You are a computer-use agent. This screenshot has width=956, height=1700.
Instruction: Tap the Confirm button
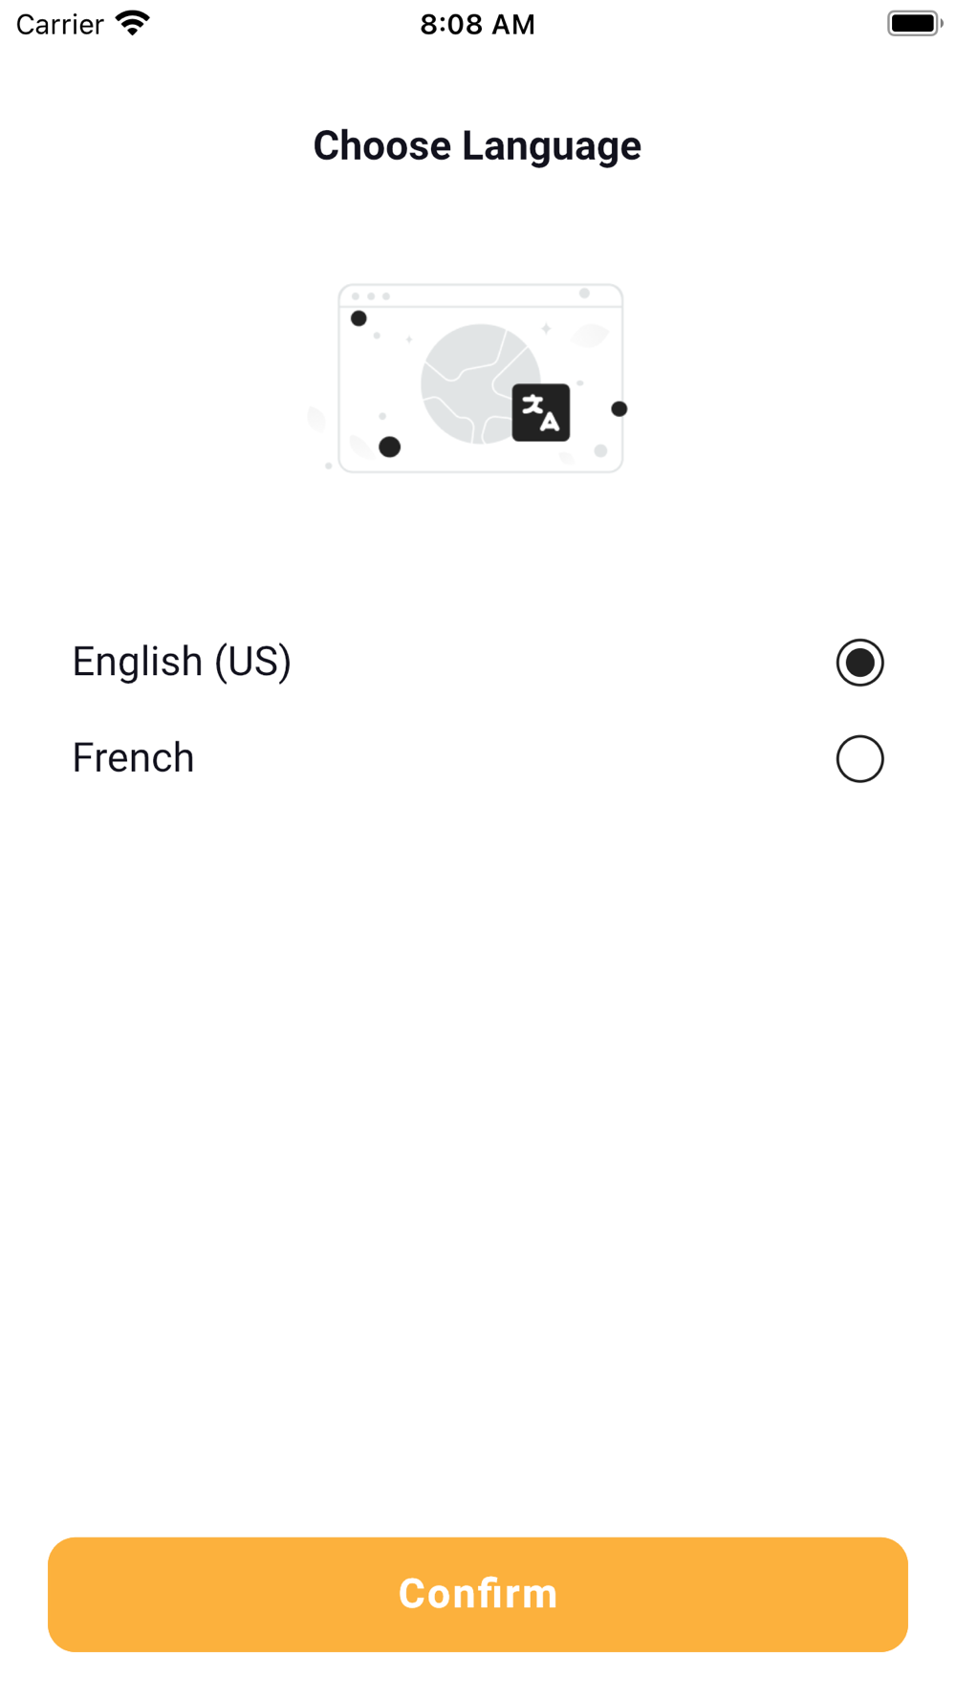[x=478, y=1594]
